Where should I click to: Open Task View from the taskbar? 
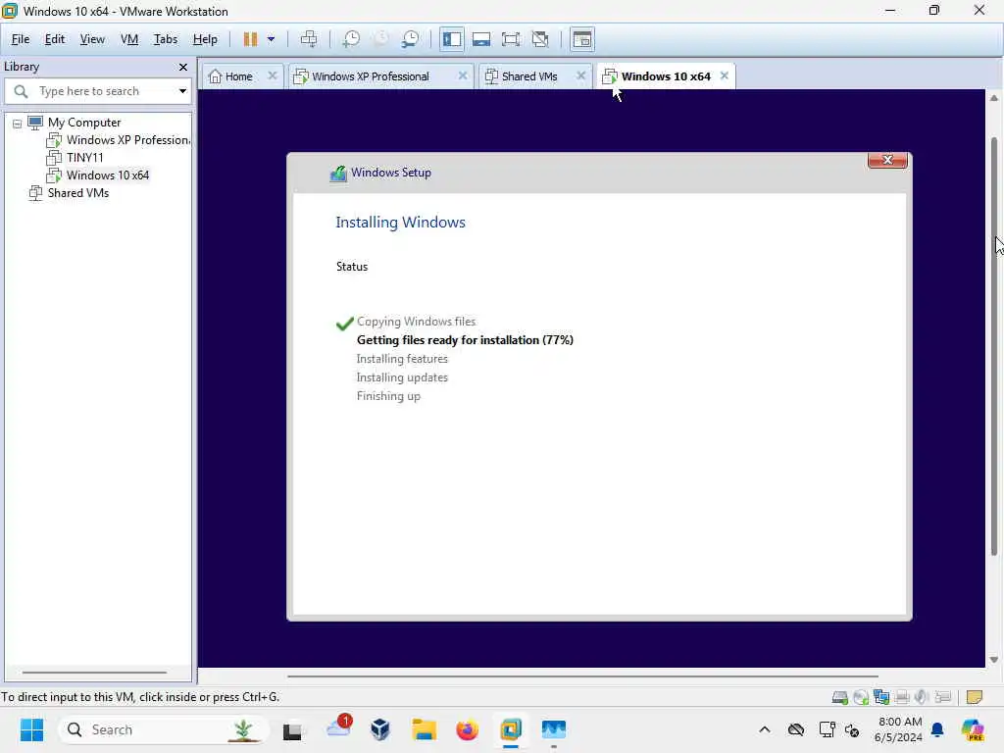click(292, 729)
